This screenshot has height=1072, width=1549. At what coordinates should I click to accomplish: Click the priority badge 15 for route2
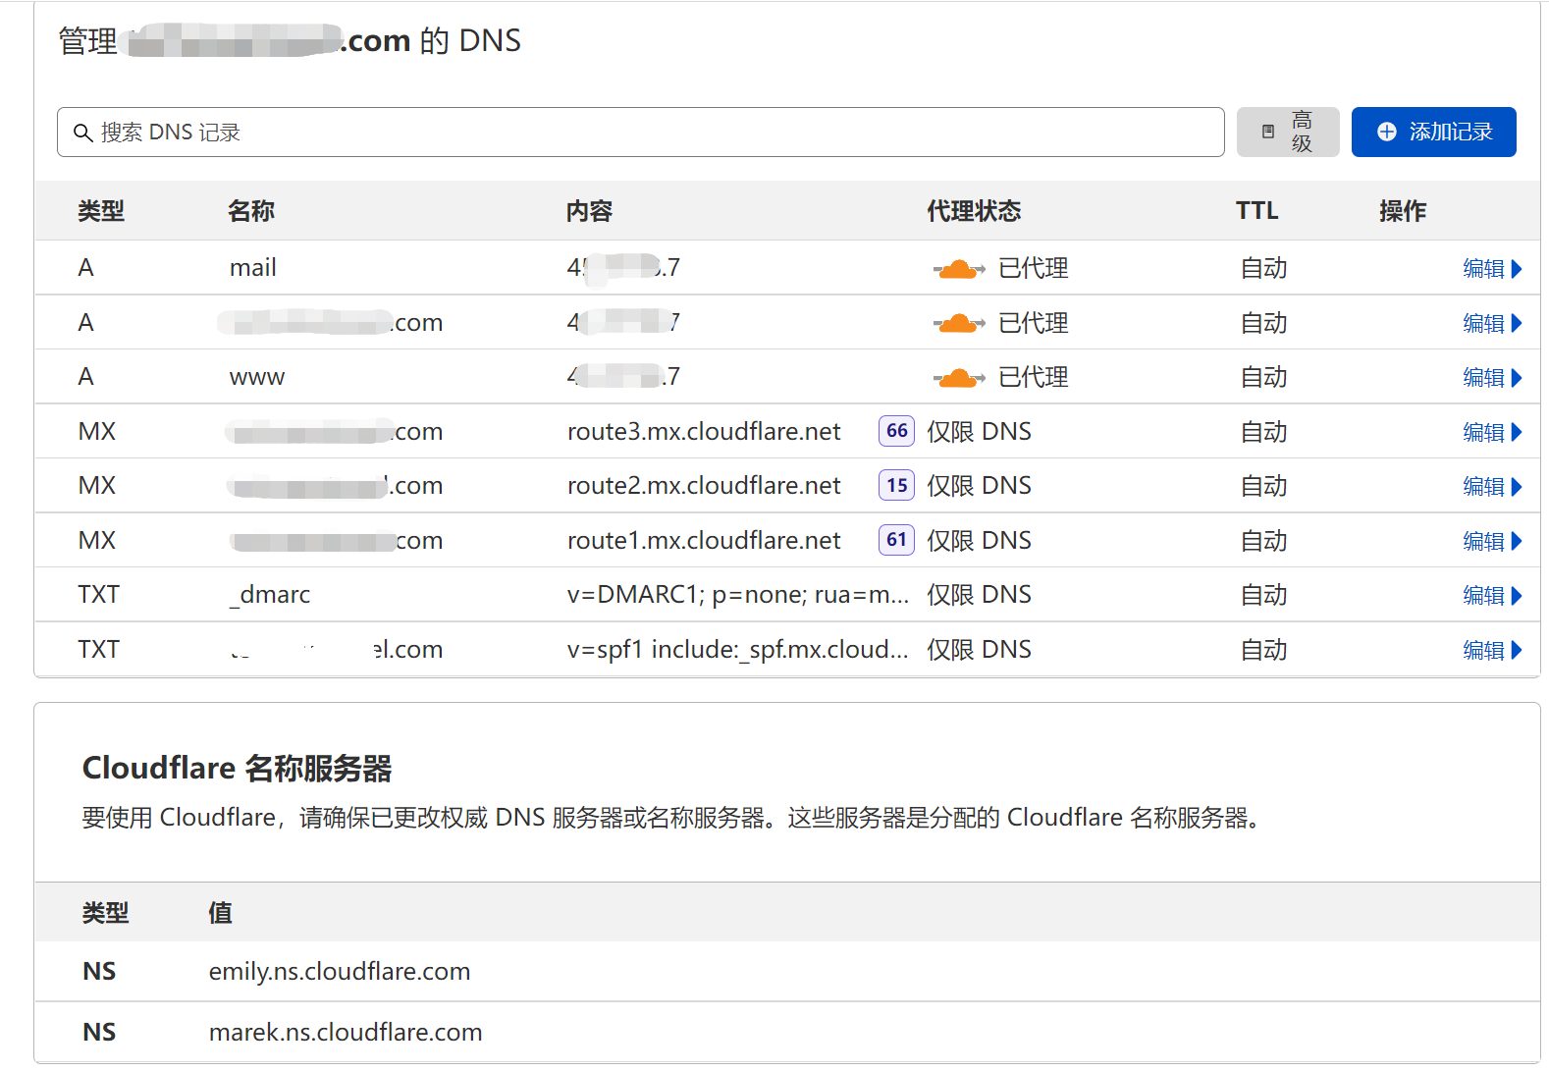pos(896,485)
